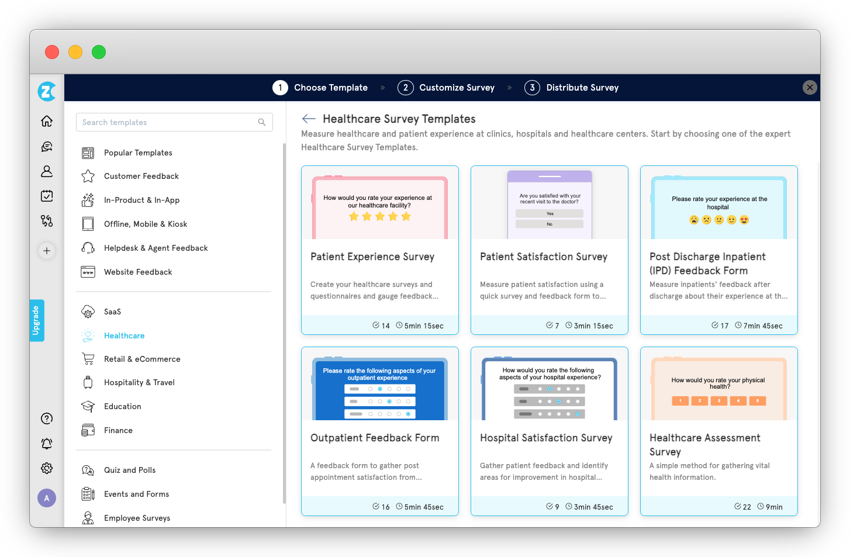The width and height of the screenshot is (850, 557).
Task: Dismiss the wizard using the X at top right
Action: (x=810, y=87)
